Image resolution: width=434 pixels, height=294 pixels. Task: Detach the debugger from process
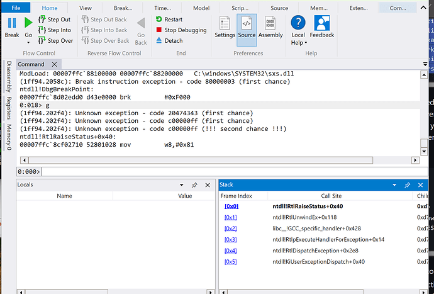(x=169, y=40)
